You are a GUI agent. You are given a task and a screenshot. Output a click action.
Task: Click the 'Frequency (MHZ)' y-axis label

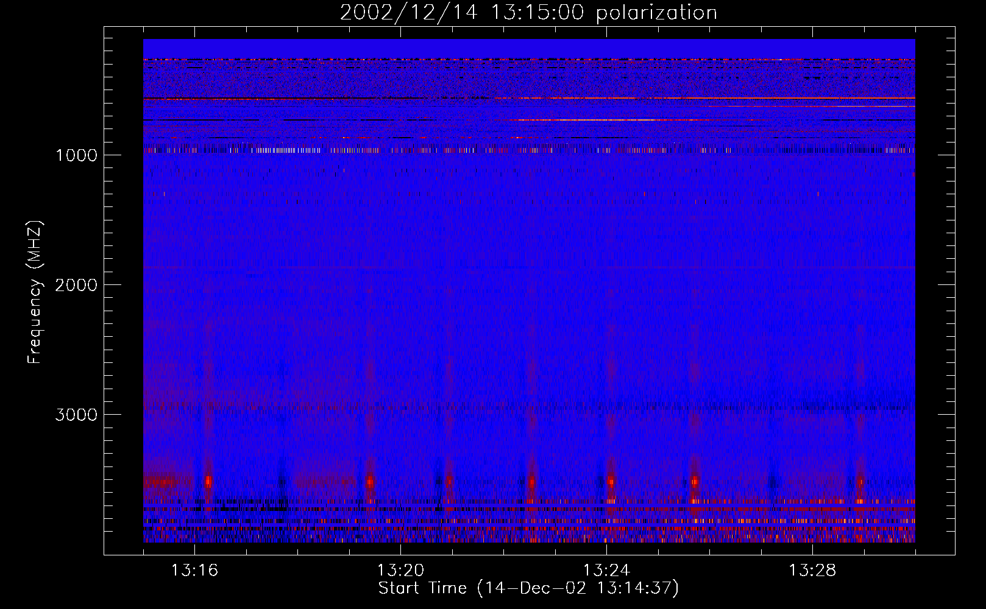point(35,293)
